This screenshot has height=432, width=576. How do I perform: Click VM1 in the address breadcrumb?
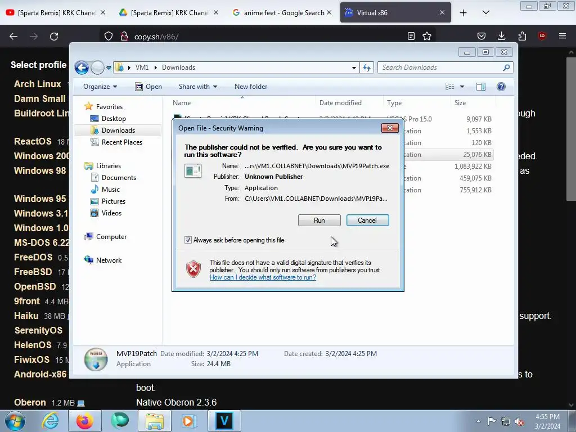142,67
